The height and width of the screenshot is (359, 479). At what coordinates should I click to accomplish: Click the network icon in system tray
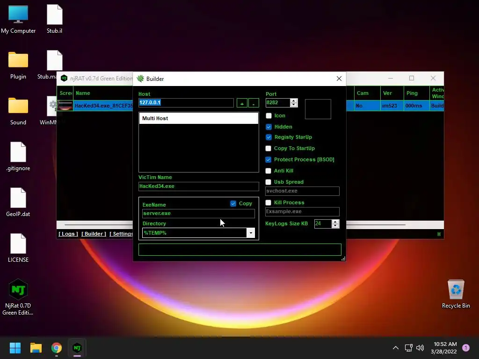point(408,348)
